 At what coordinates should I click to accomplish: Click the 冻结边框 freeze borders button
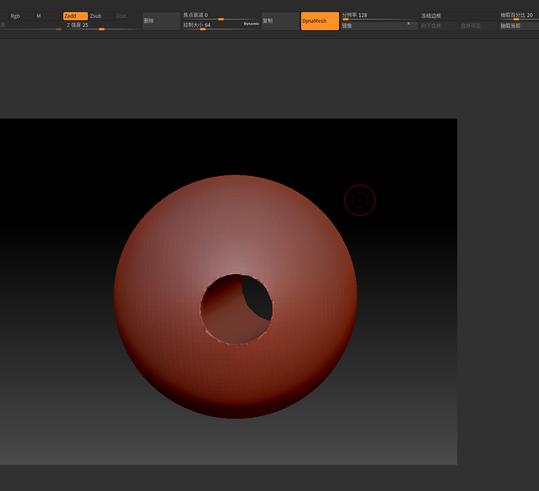click(x=458, y=16)
